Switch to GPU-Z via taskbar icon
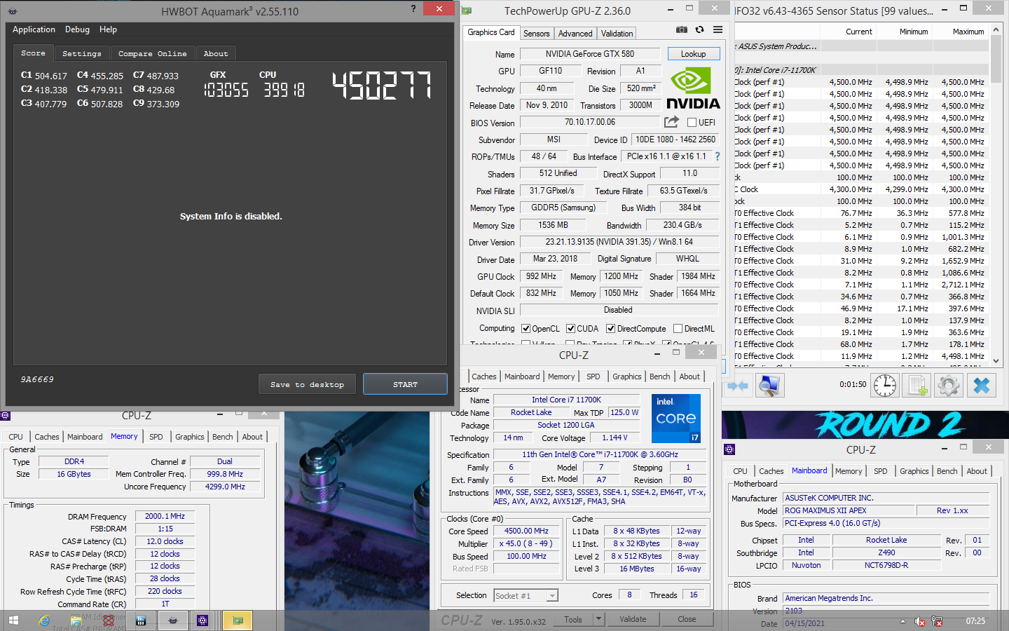Image resolution: width=1009 pixels, height=631 pixels. click(x=238, y=620)
